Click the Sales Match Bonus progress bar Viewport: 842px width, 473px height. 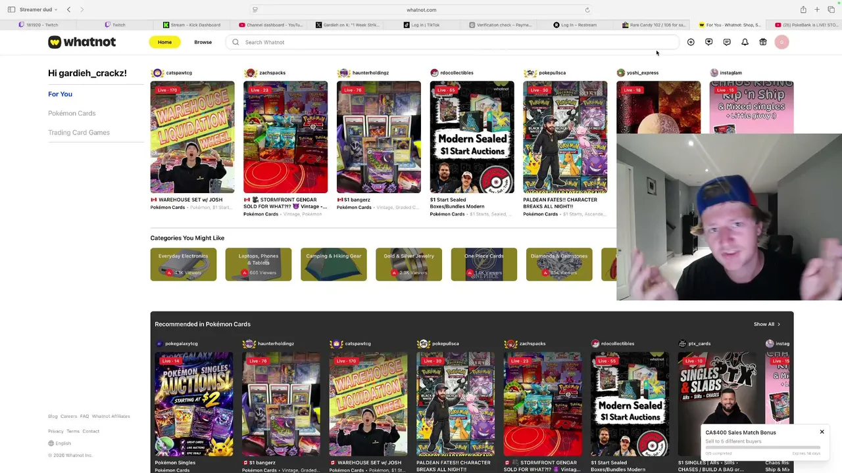coord(762,447)
